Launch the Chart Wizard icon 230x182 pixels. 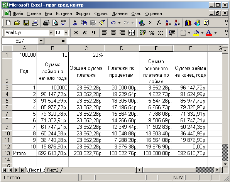click(188, 23)
